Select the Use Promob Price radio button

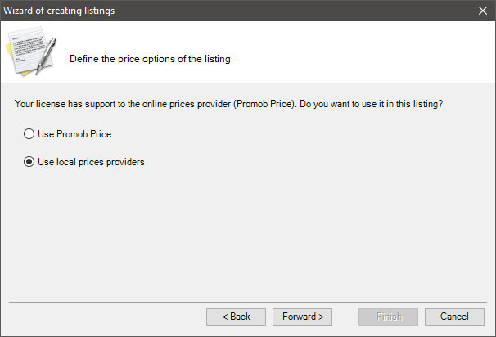pos(29,133)
